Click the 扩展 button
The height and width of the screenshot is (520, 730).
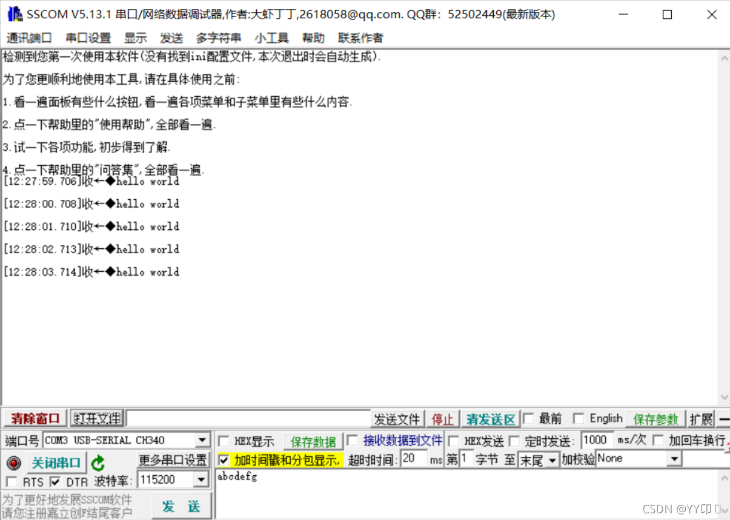(x=702, y=419)
